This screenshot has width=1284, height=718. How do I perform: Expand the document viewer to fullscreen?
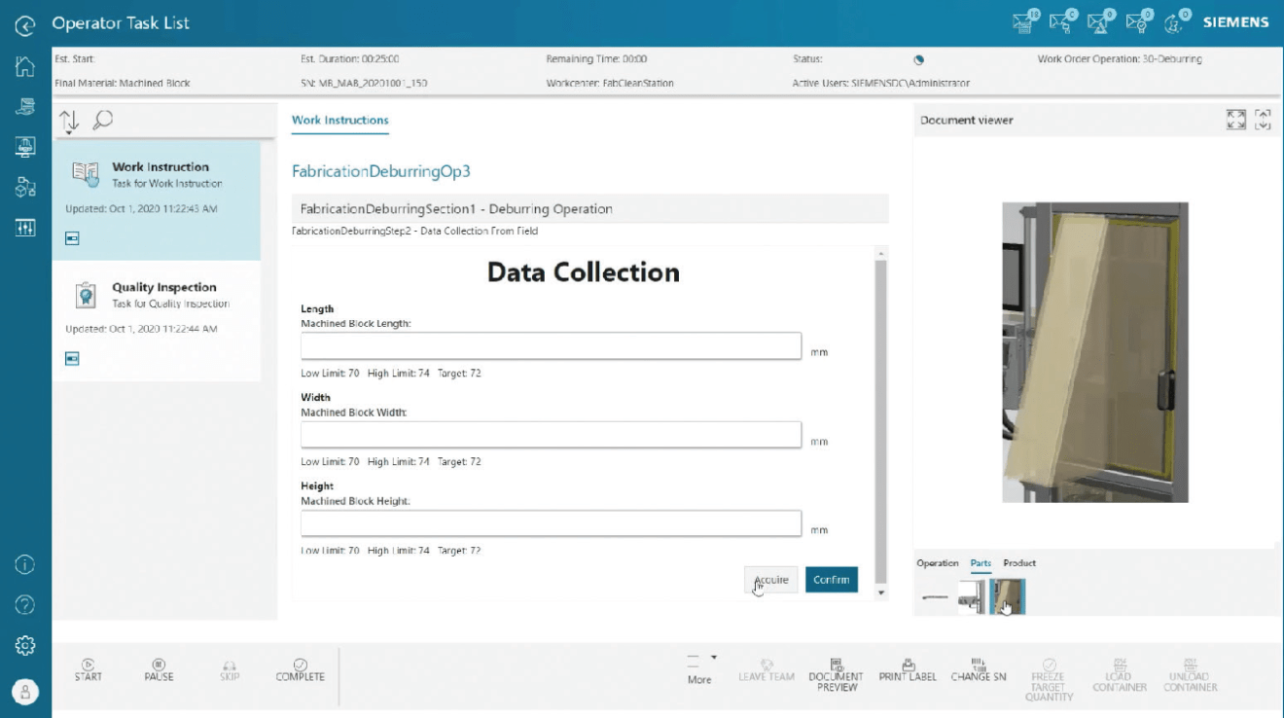1235,120
